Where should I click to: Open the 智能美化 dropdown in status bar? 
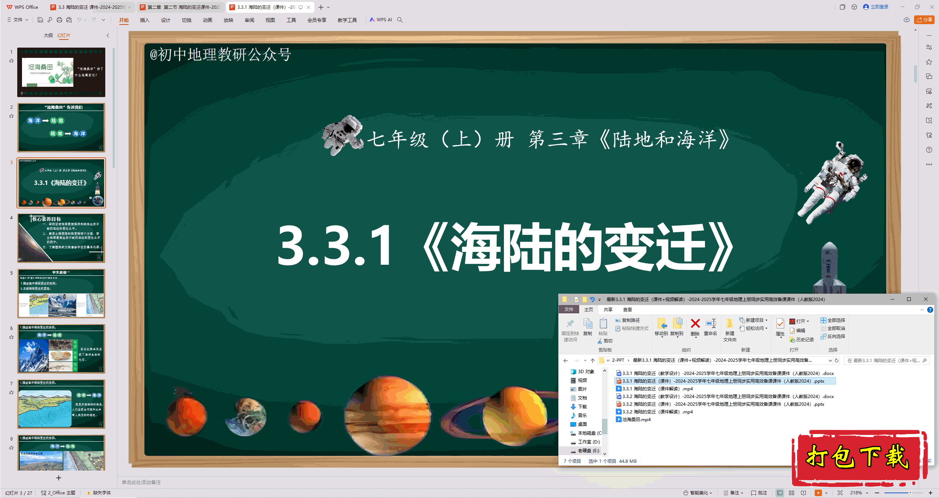(x=698, y=493)
